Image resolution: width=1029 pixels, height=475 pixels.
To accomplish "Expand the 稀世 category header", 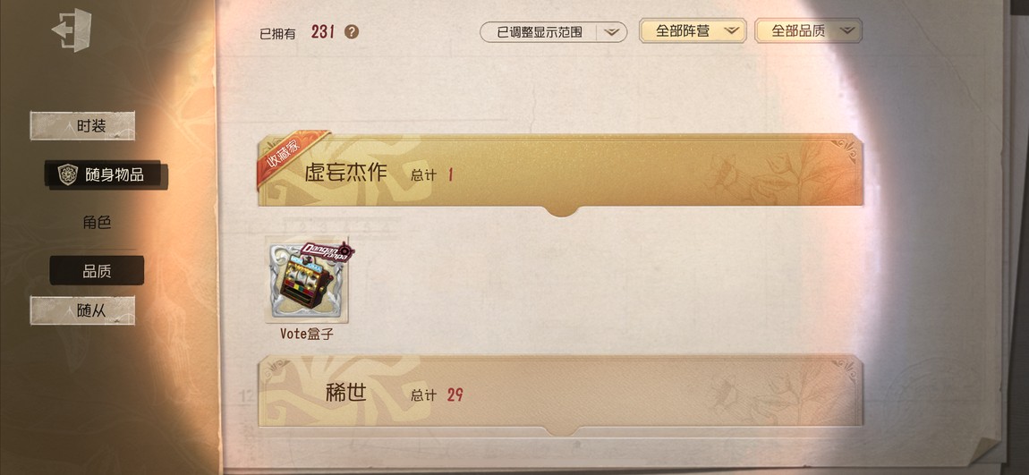I will [560, 392].
